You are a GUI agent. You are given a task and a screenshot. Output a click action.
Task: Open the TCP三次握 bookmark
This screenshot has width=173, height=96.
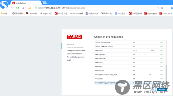point(61,14)
